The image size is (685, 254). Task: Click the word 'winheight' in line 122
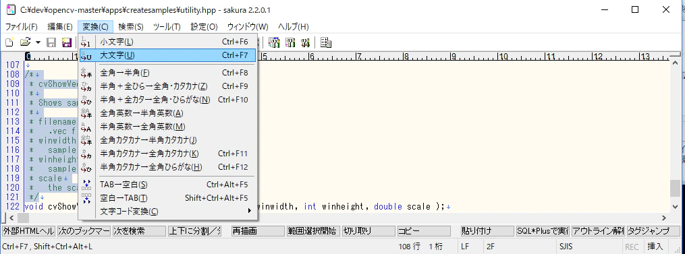point(344,206)
